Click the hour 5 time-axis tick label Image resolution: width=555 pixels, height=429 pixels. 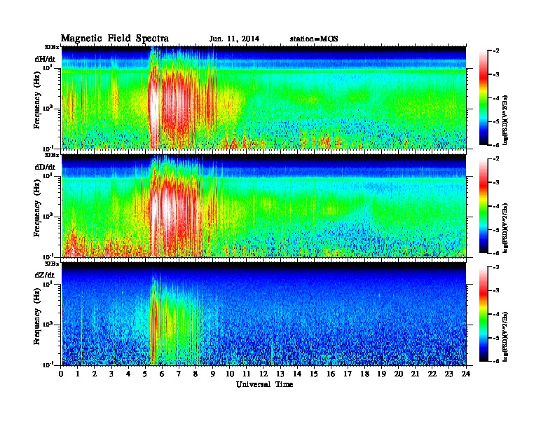(145, 374)
